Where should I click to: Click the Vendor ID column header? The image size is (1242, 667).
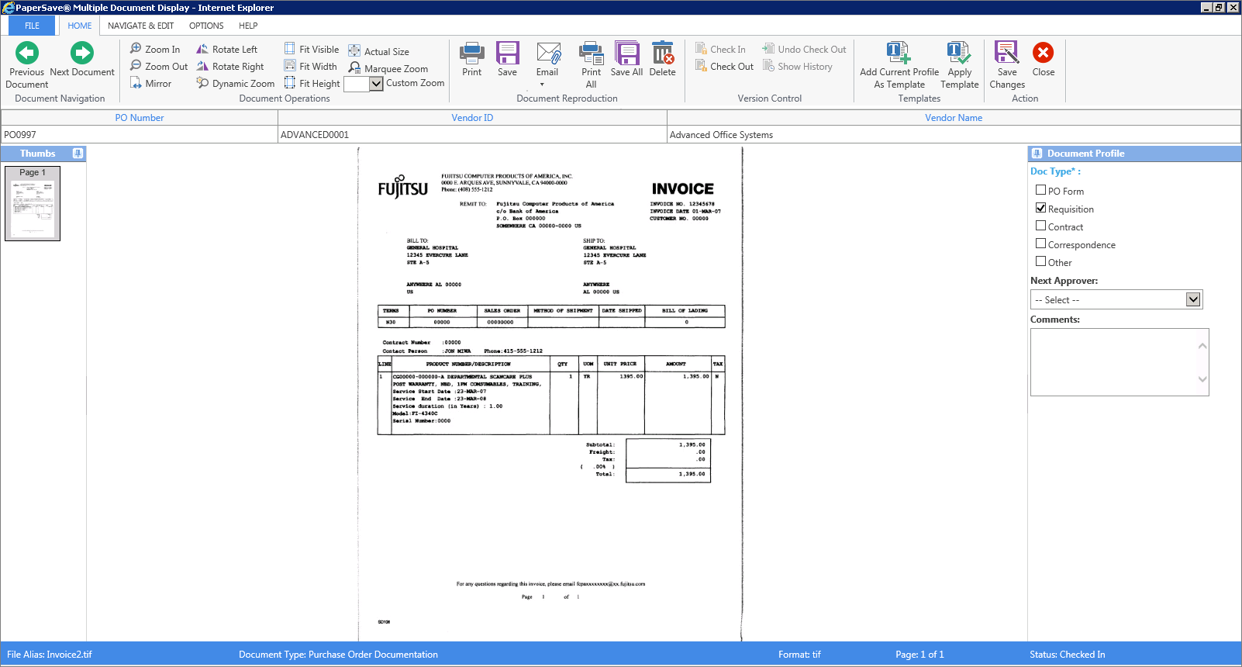point(472,118)
